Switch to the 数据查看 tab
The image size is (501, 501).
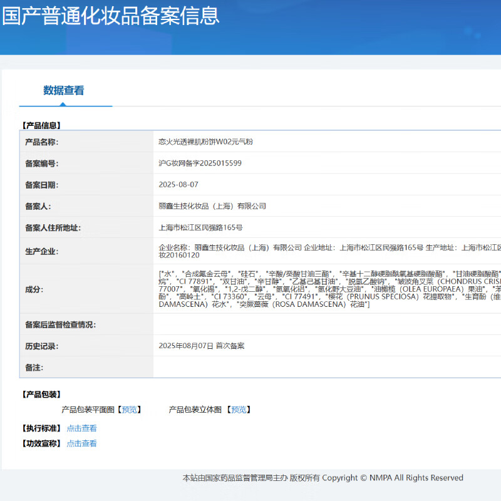[64, 90]
